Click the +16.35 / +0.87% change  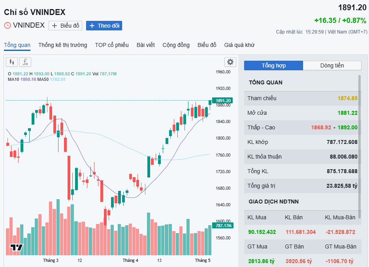point(340,21)
